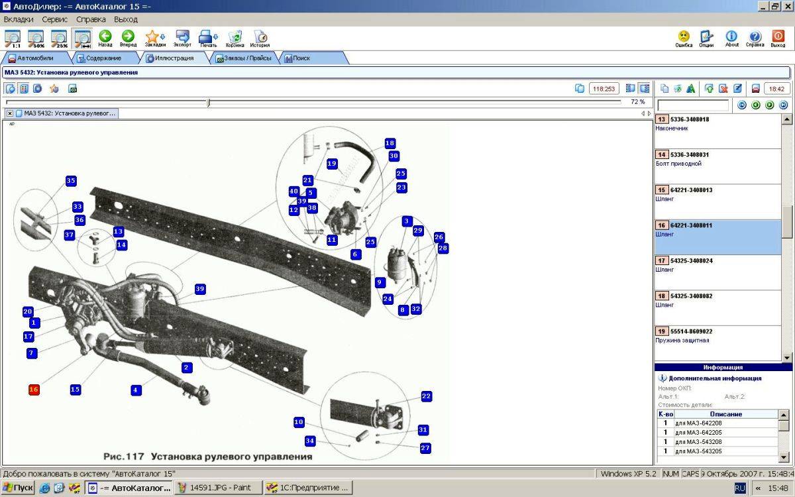Exit using the red Выход icon
The image size is (795, 497).
point(778,39)
